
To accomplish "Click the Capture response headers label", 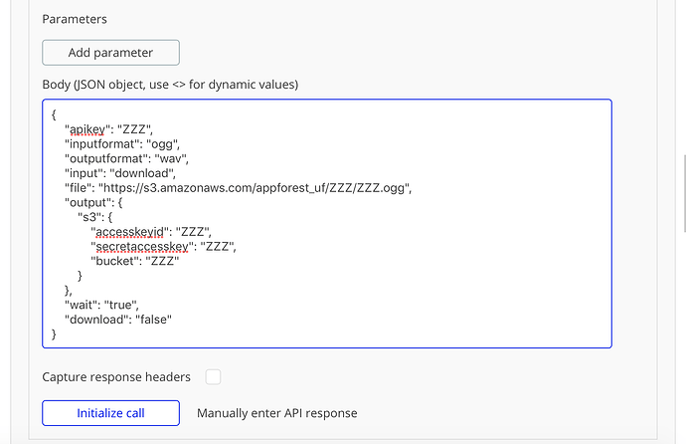I will point(116,377).
